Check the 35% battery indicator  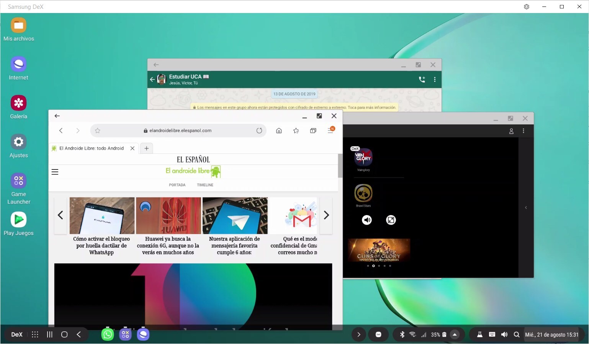pyautogui.click(x=438, y=334)
